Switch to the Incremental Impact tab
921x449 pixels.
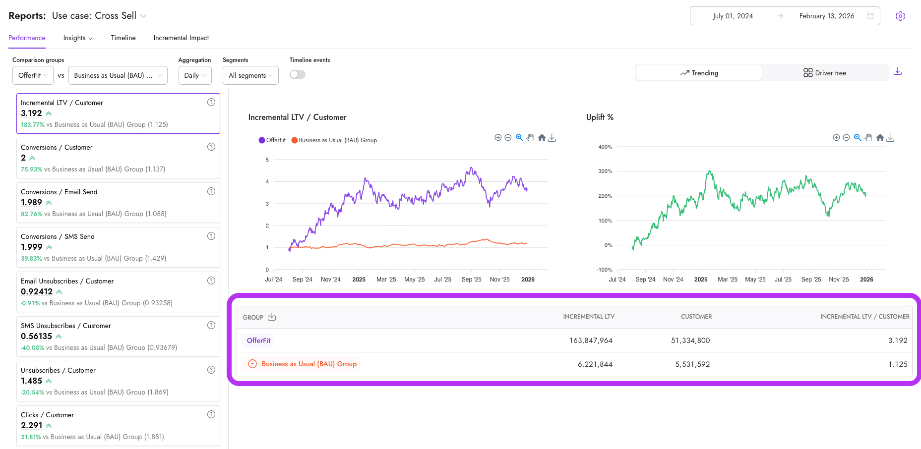181,38
